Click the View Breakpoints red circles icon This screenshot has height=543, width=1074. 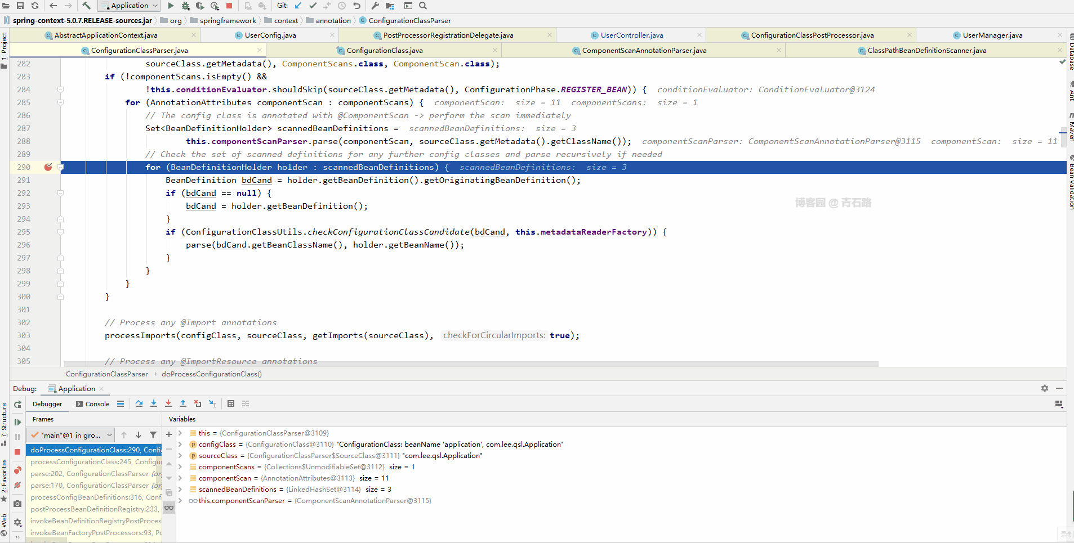(17, 470)
